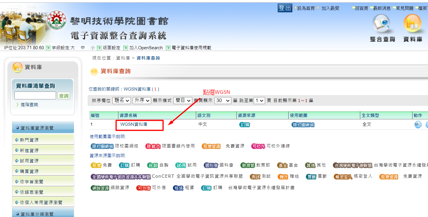
Task: Click the 基金 legend badge
Action: click(x=282, y=165)
